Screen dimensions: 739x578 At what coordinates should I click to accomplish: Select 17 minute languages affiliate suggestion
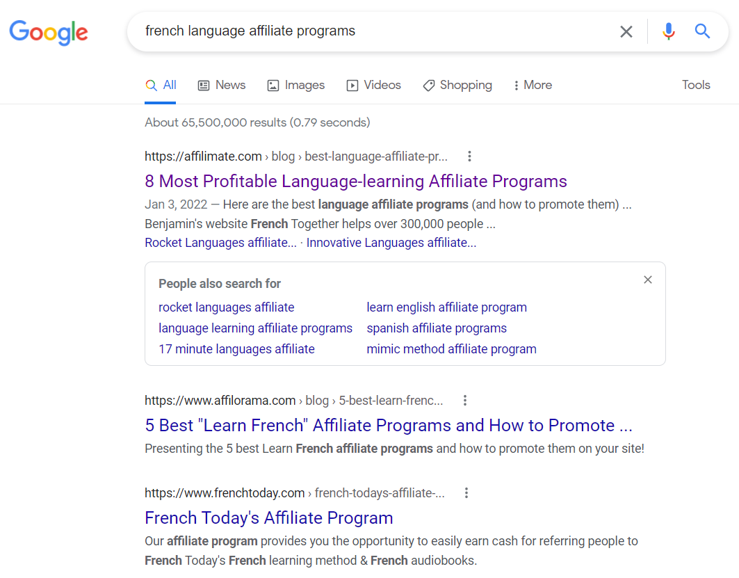click(236, 349)
